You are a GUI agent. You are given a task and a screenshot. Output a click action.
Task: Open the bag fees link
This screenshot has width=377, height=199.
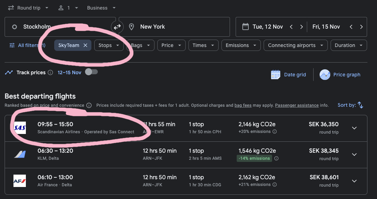[x=243, y=105]
